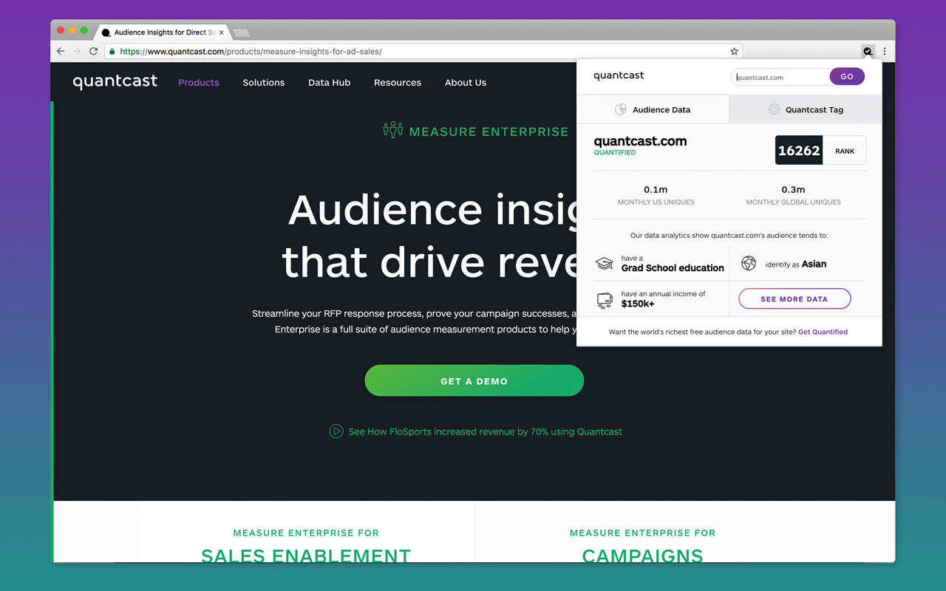The width and height of the screenshot is (946, 591).
Task: Click the GO button in the extension popup
Action: (x=847, y=76)
